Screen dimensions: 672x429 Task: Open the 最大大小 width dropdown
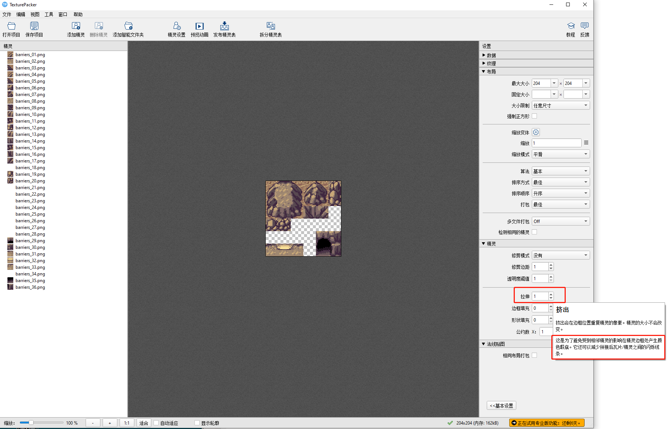(x=554, y=83)
